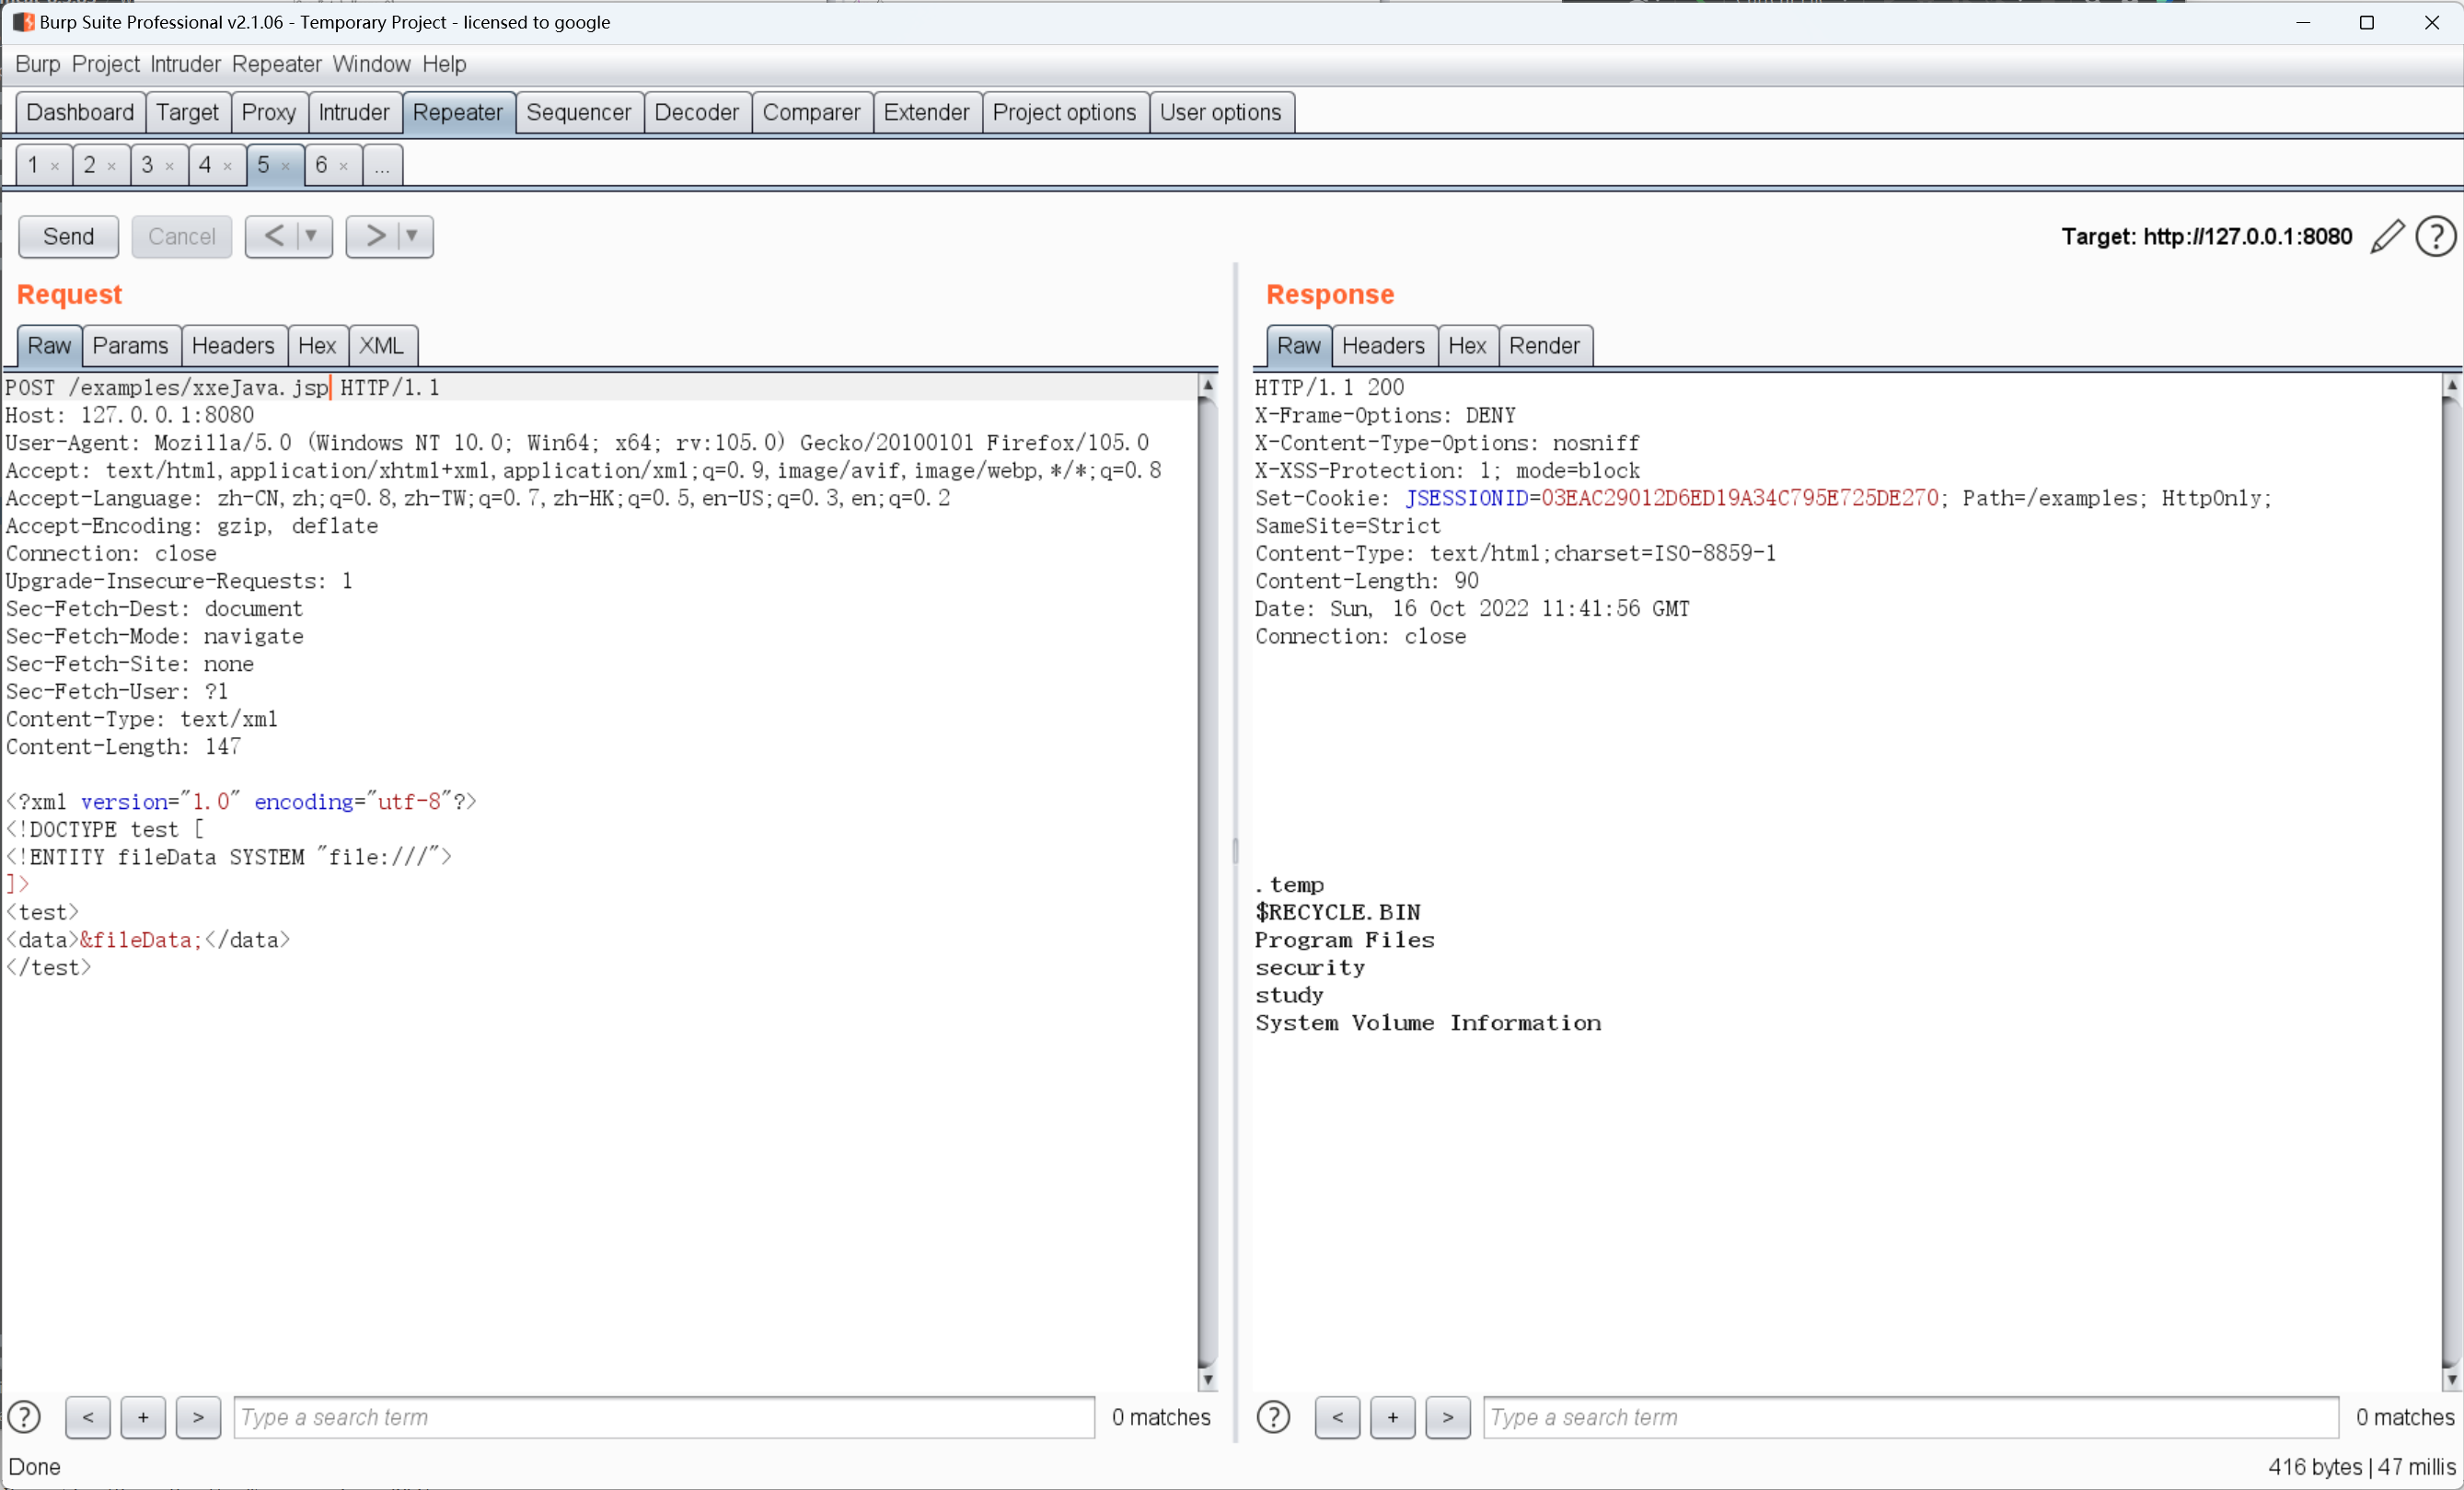Close Repeater tab 4
This screenshot has width=2464, height=1490.
[228, 167]
